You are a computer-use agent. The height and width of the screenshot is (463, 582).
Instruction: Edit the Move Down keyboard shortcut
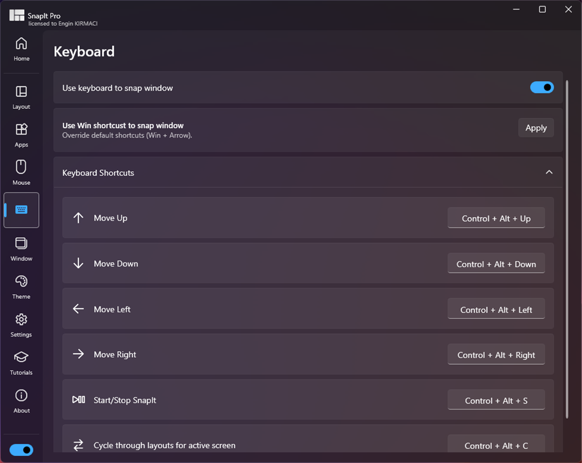496,264
